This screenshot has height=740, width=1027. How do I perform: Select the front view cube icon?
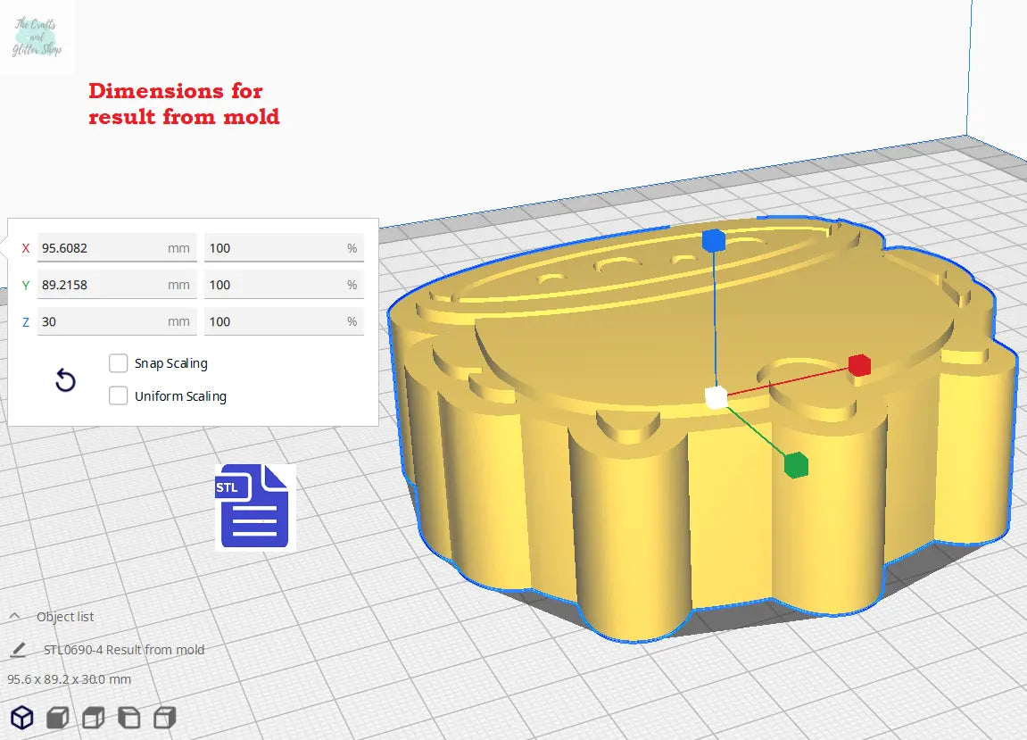coord(57,718)
